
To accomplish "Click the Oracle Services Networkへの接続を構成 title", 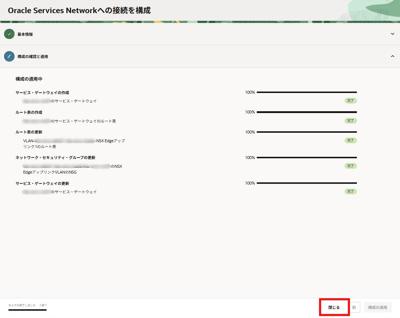I will tap(79, 11).
